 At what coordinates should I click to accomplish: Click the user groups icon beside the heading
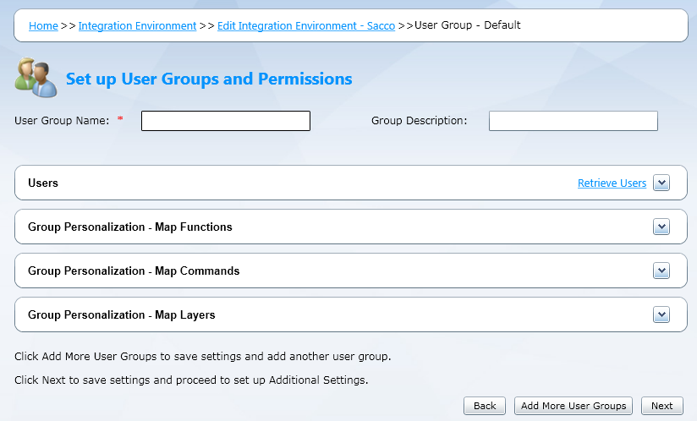pyautogui.click(x=36, y=78)
